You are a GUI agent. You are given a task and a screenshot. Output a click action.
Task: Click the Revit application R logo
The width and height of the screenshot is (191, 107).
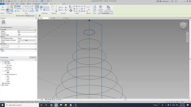click(1, 1)
